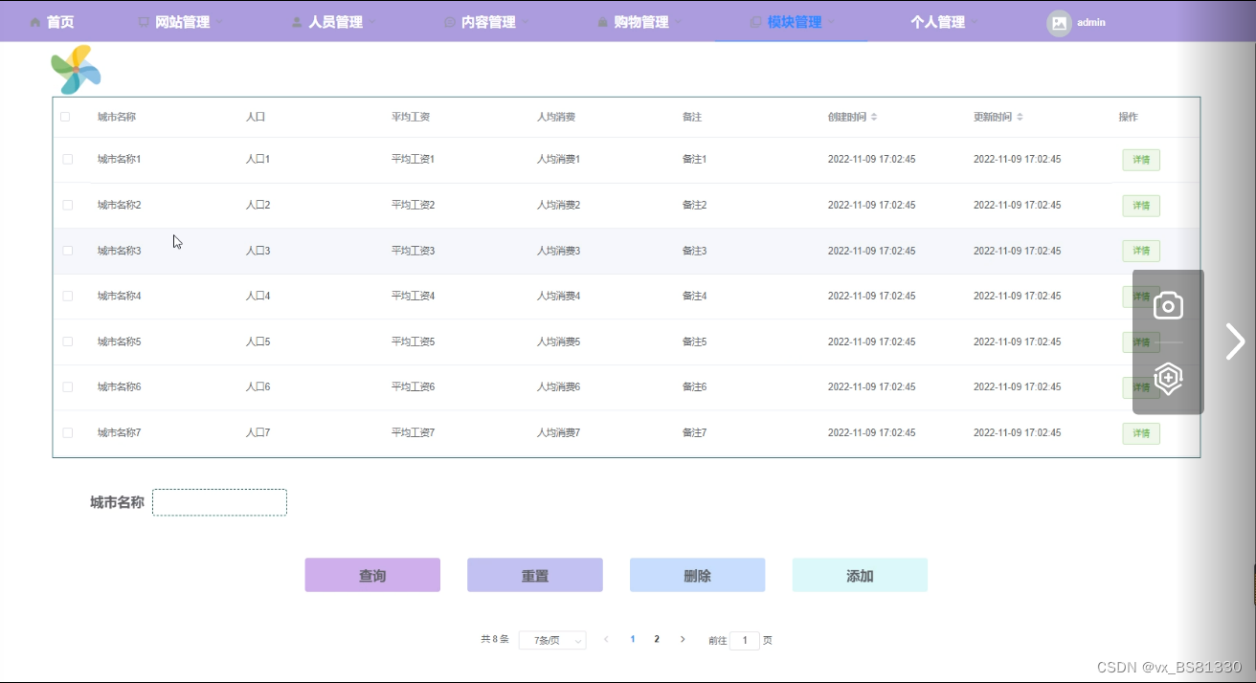Click the admin username label

pos(1091,22)
